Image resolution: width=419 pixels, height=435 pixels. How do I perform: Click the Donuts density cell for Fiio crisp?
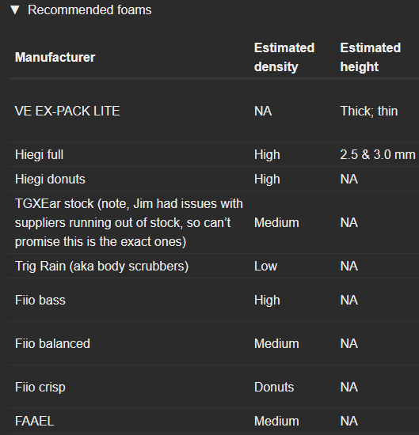pos(274,388)
